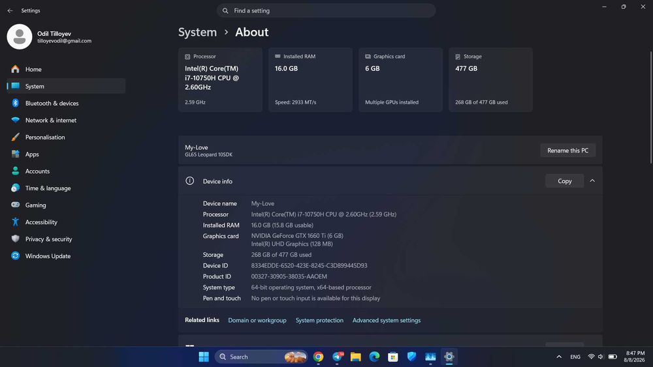Click the Find a setting search box
Screen dimensions: 653x367
(x=326, y=10)
